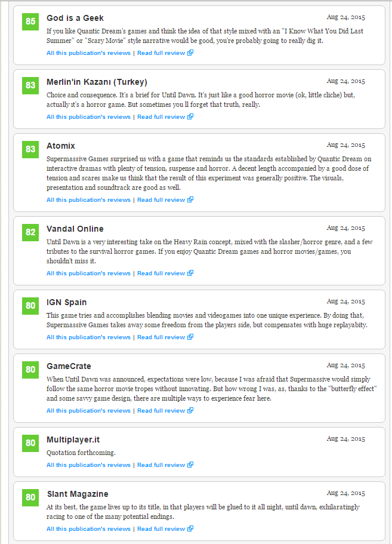The height and width of the screenshot is (544, 392).
Task: Click external link icon in Merlin'in Kazanı review
Action: pos(190,116)
